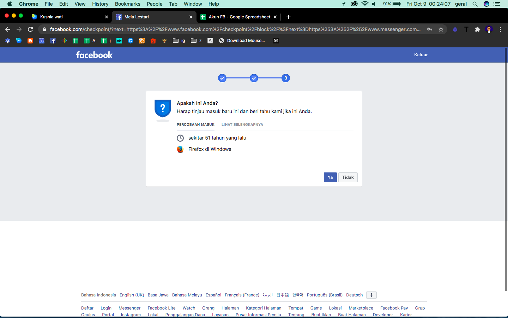Image resolution: width=508 pixels, height=318 pixels.
Task: Open the Creative Cloud menu bar icon
Action: [354, 4]
